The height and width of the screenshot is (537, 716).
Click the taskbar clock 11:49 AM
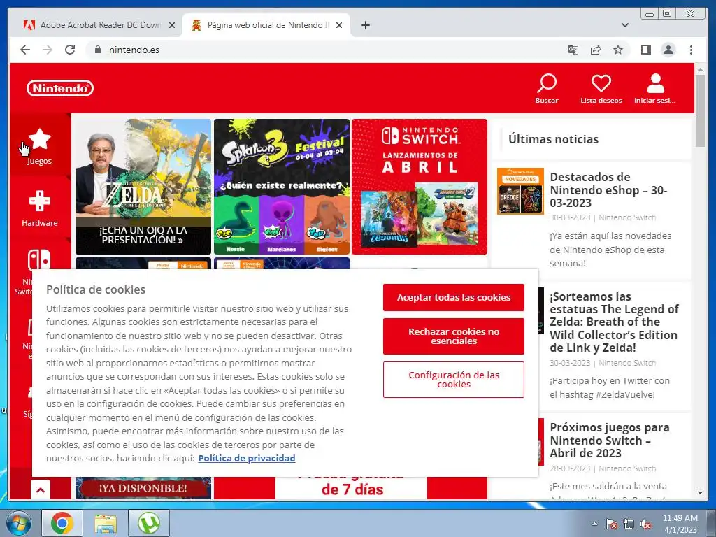(680, 518)
